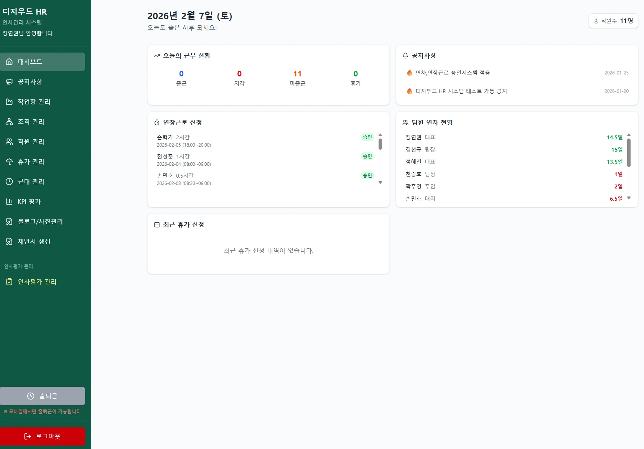
Task: Click the 직원 관리 people icon
Action: pos(9,142)
